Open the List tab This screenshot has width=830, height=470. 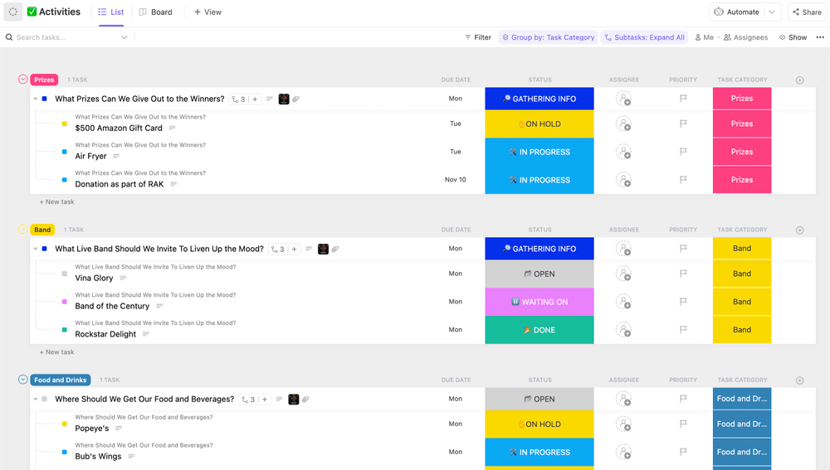[x=111, y=12]
